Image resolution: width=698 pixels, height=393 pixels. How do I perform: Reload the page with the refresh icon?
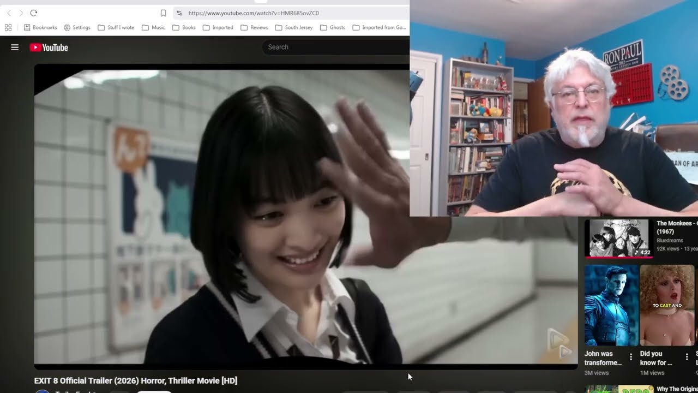(x=33, y=13)
